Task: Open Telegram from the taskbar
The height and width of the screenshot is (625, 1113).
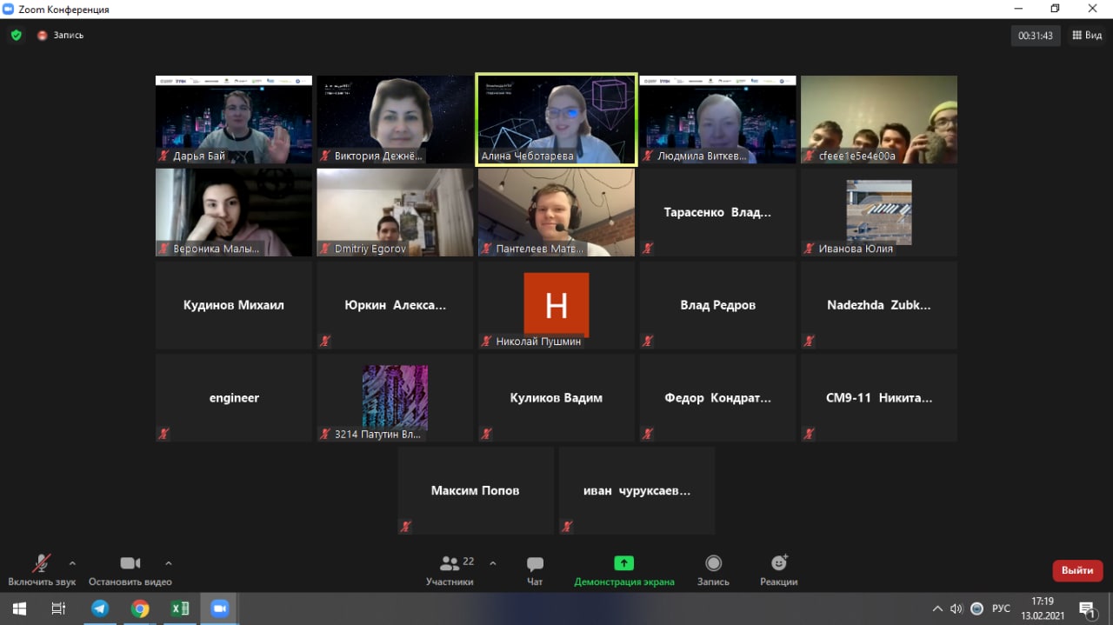Action: (100, 608)
